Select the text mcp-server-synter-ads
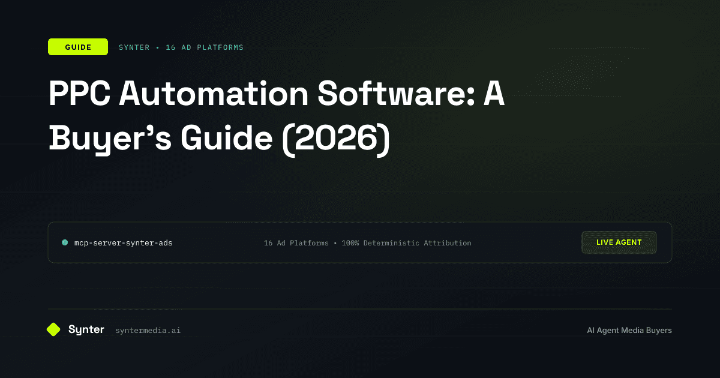This screenshot has width=720, height=378. 123,243
